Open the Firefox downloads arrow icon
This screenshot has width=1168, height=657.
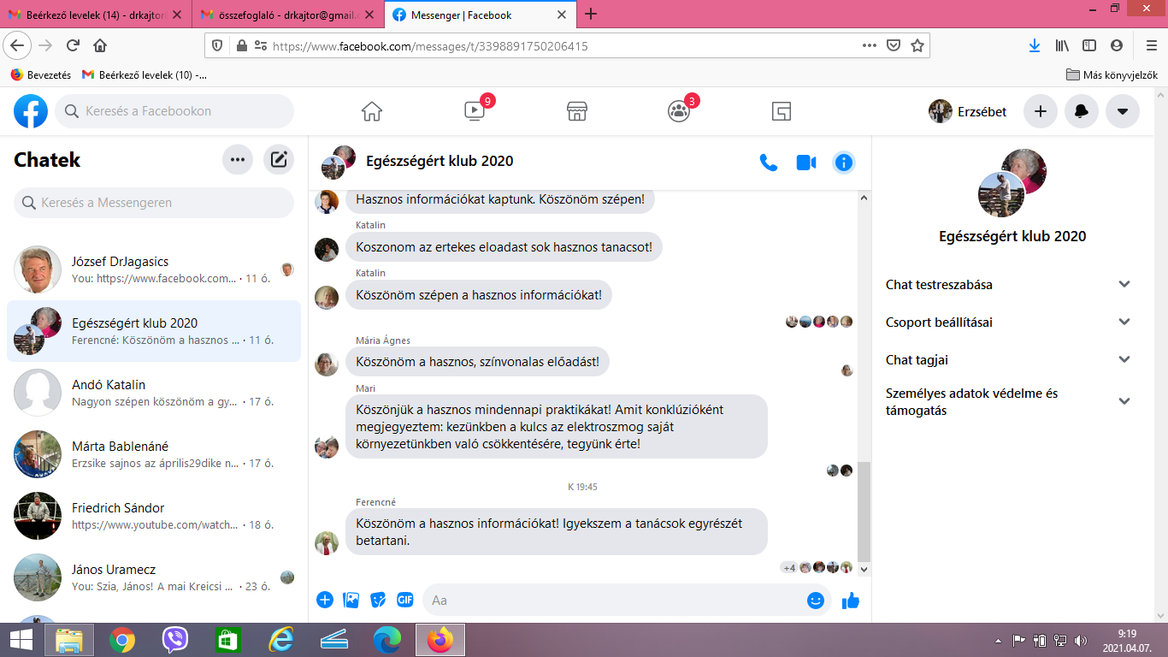pos(1035,45)
